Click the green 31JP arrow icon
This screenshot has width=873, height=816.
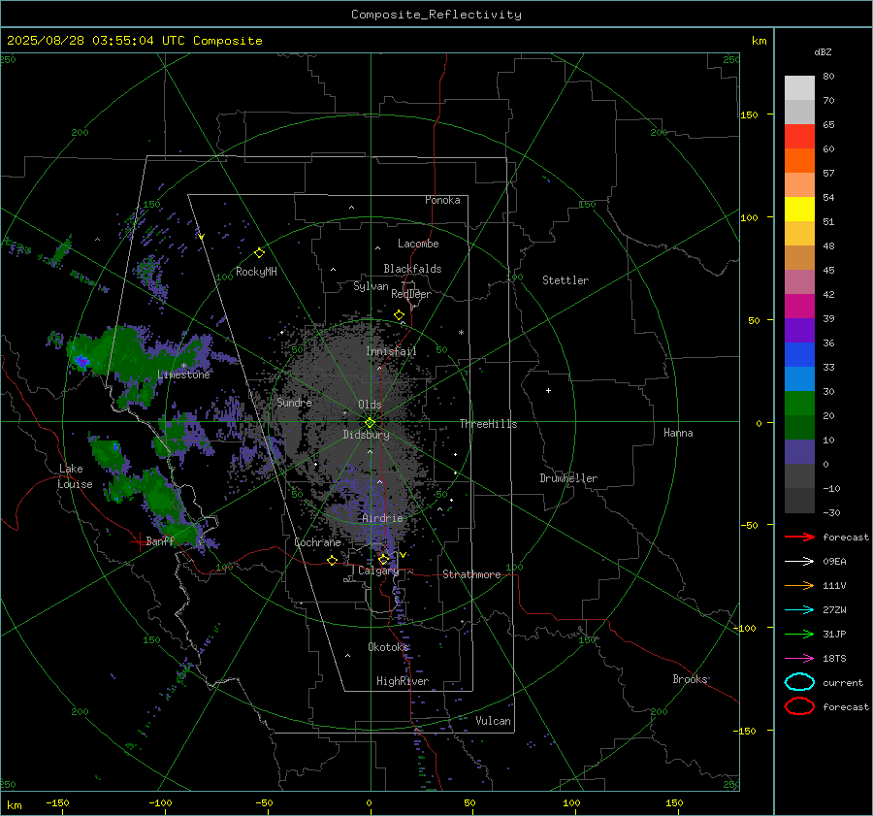(x=799, y=634)
